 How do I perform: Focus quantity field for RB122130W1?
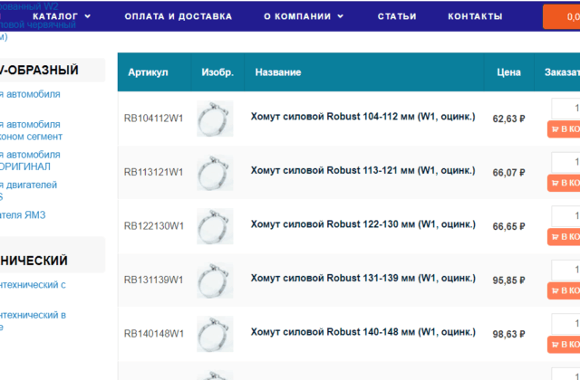click(565, 216)
